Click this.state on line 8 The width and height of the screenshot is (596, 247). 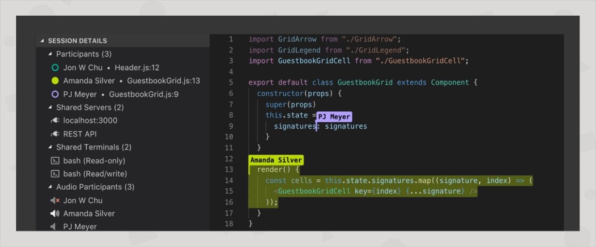pos(286,115)
